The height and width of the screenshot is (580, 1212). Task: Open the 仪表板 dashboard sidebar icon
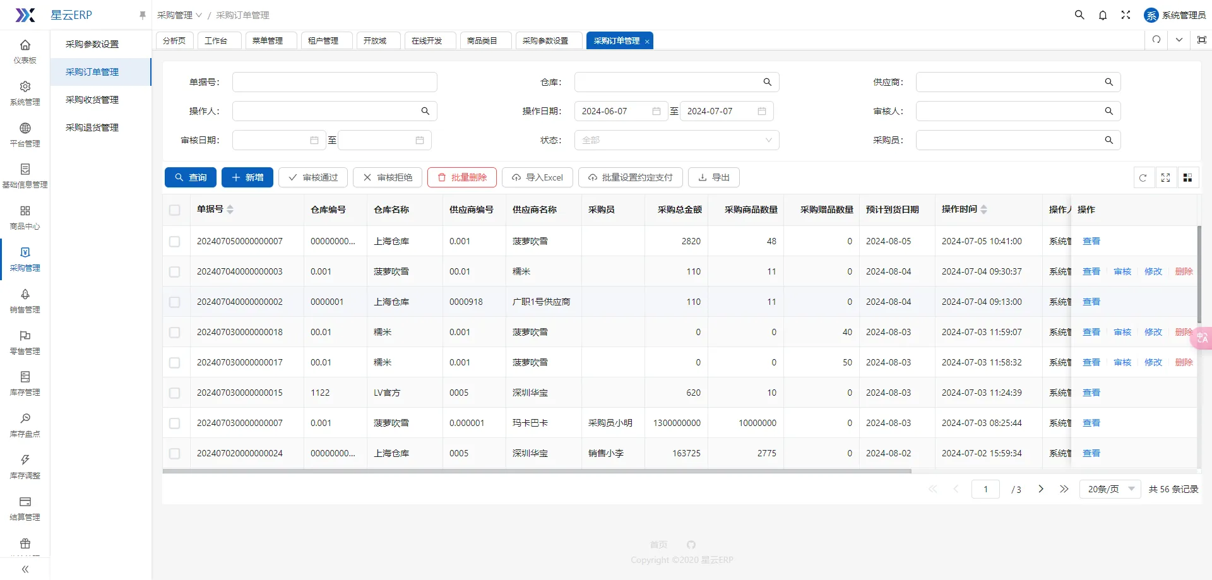25,52
